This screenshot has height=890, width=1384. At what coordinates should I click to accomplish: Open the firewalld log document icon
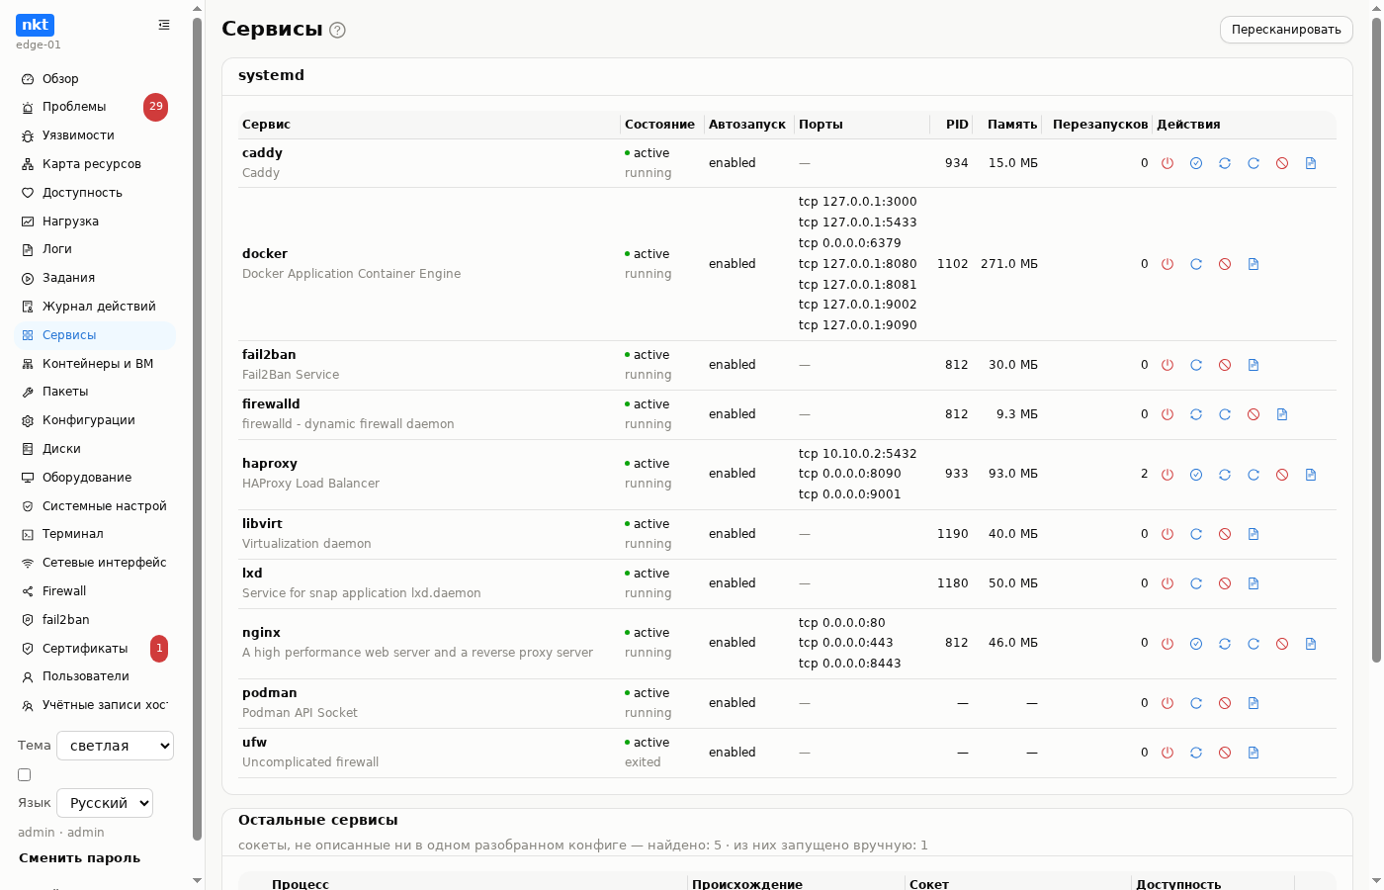(1282, 414)
